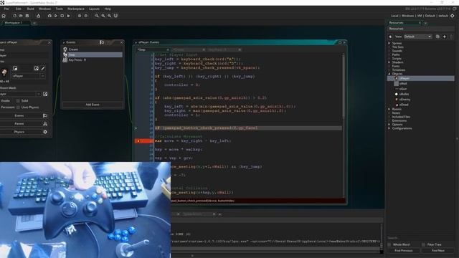Click the Game Options toolbar icon
Image resolution: width=459 pixels, height=258 pixels.
80,16
